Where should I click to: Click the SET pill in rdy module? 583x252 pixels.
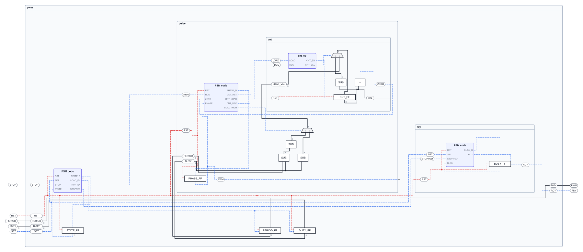coord(430,155)
